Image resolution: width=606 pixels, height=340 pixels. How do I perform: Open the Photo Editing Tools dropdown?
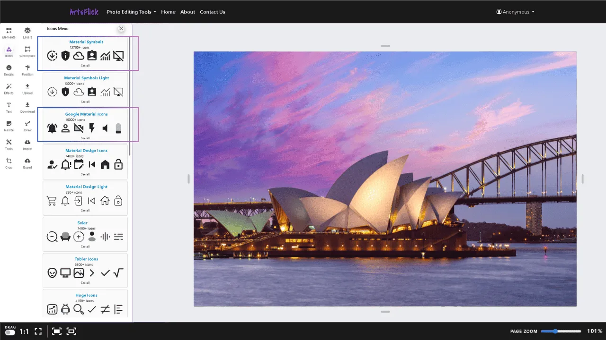click(x=131, y=12)
